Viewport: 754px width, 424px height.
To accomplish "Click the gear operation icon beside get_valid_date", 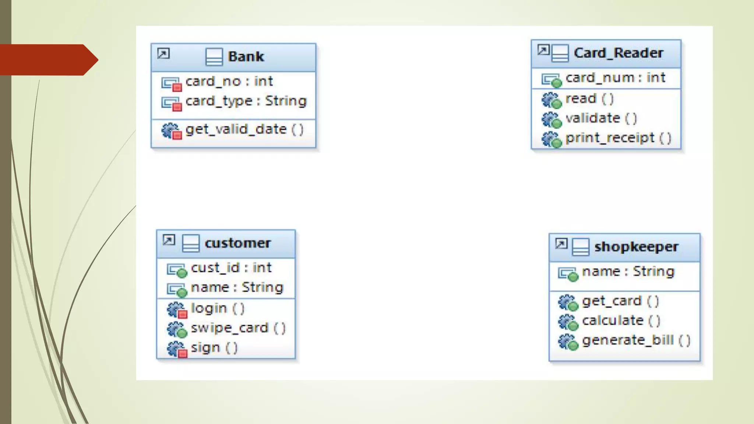I will pyautogui.click(x=172, y=131).
